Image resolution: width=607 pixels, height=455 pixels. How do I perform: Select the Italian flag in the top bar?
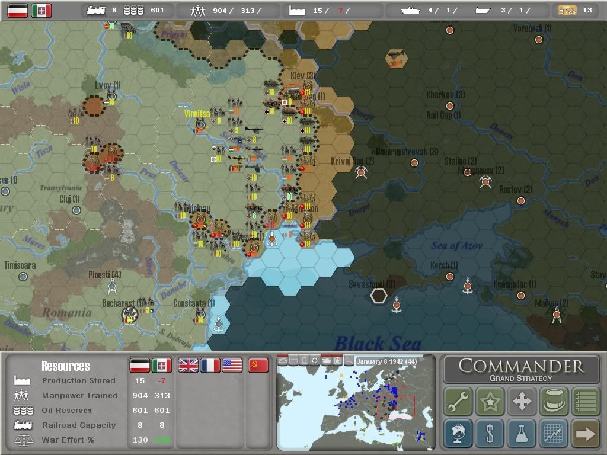point(41,11)
